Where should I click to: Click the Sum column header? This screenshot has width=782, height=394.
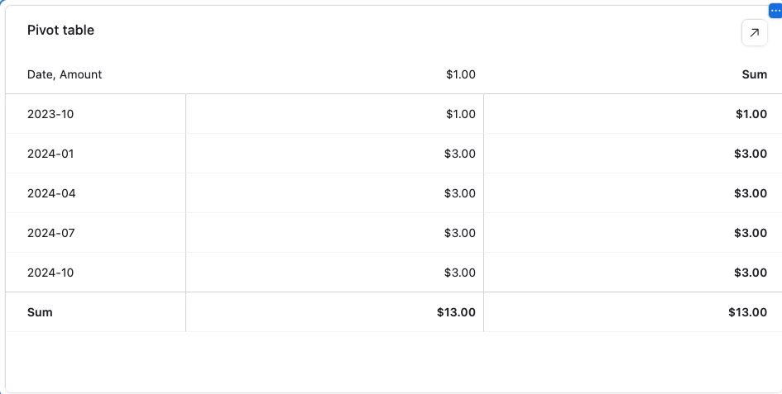754,74
